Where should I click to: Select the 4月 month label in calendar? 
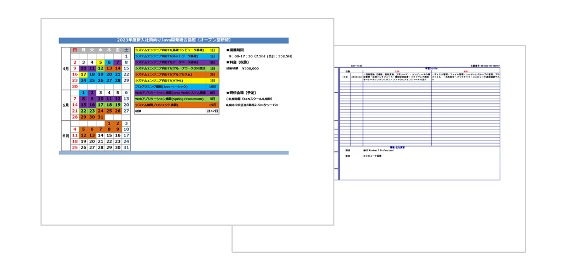pos(66,68)
